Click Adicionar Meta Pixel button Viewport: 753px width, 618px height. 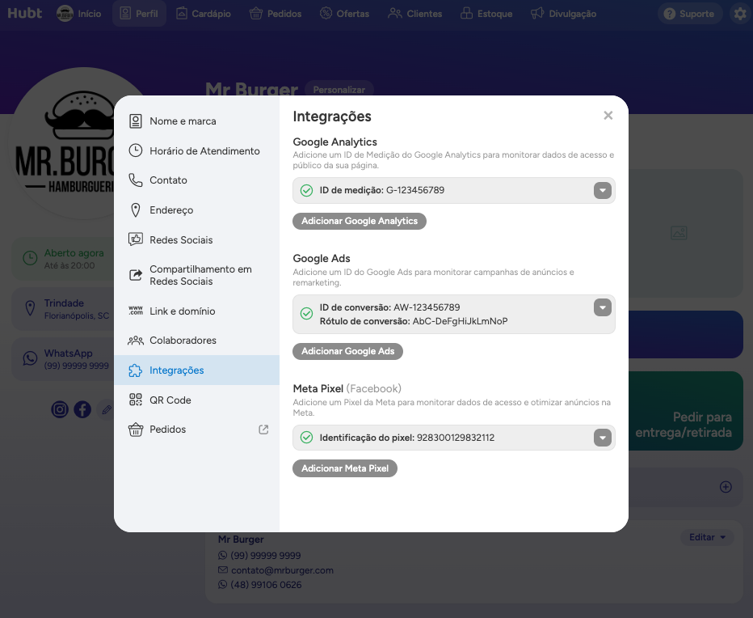(x=345, y=468)
